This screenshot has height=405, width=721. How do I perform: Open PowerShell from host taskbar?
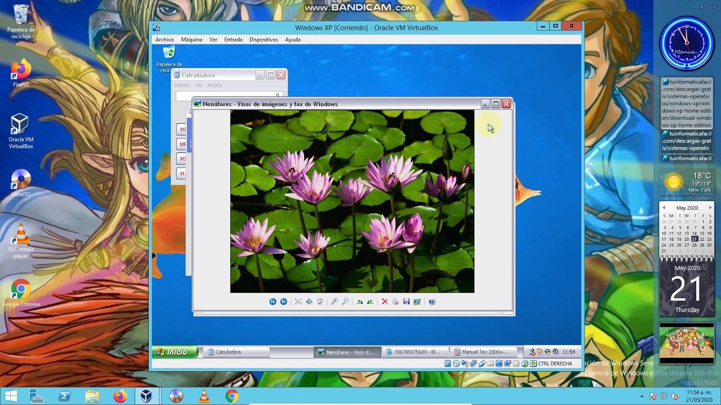[x=65, y=396]
